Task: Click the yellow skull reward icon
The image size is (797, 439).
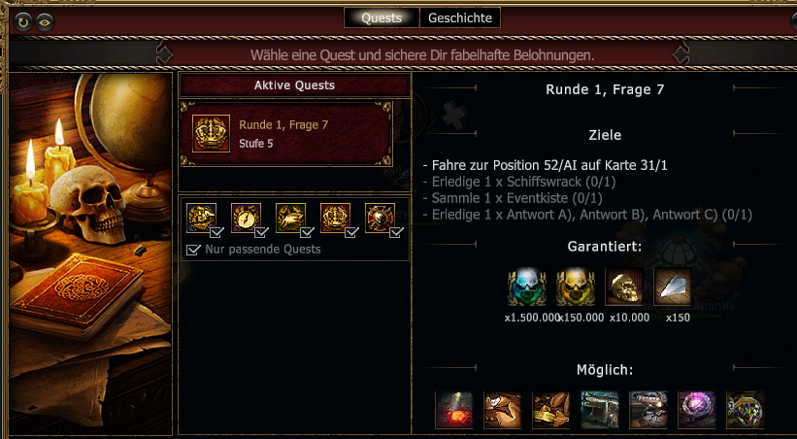Action: [576, 287]
